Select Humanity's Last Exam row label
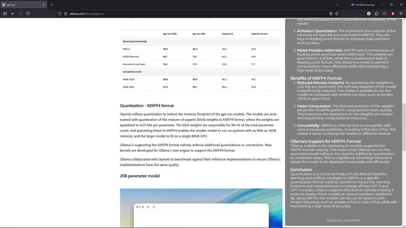The height and width of the screenshot is (228, 406). point(134,64)
